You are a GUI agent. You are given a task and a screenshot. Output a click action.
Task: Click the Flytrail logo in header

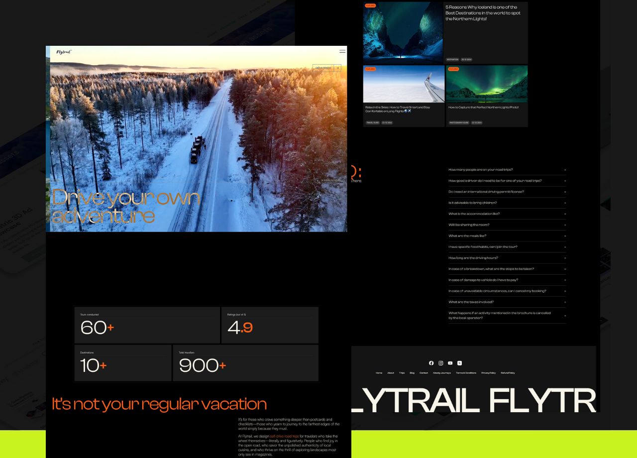(64, 52)
